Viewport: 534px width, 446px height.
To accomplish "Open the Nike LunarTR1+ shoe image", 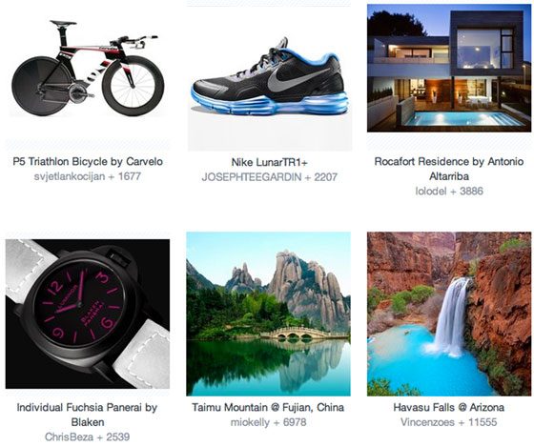I will coord(269,78).
